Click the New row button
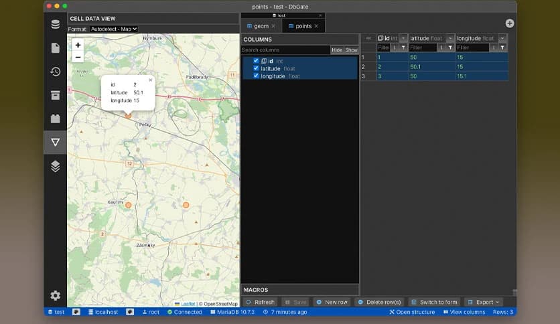This screenshot has height=324, width=560. (332, 302)
